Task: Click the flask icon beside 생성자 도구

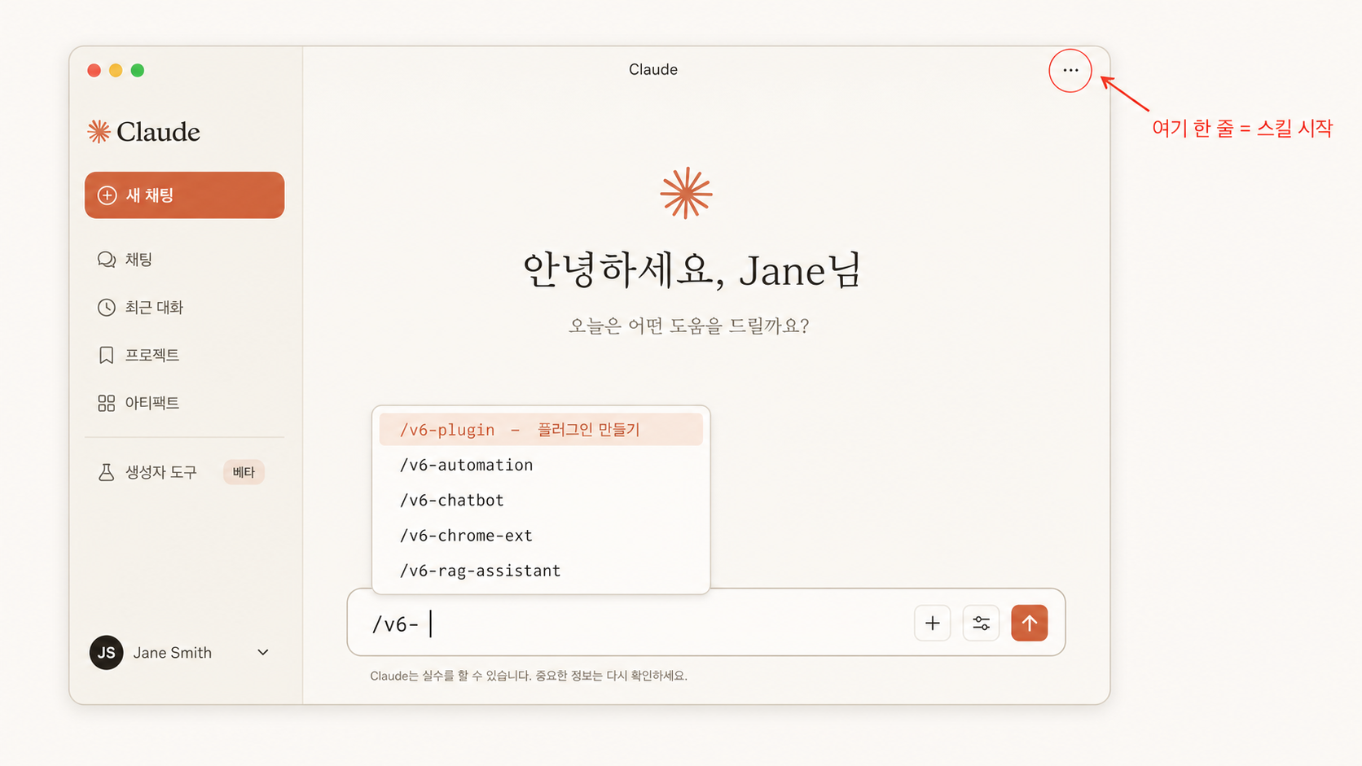Action: pyautogui.click(x=107, y=472)
